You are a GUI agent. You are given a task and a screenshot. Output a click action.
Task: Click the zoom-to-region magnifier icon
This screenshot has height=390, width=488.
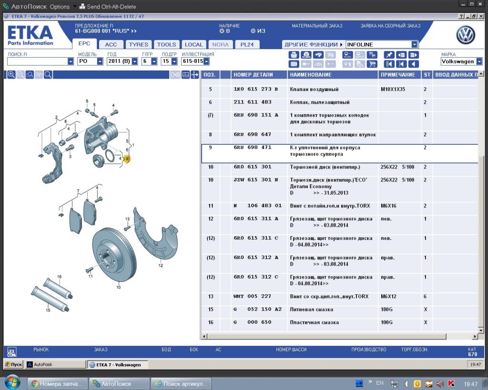30,75
